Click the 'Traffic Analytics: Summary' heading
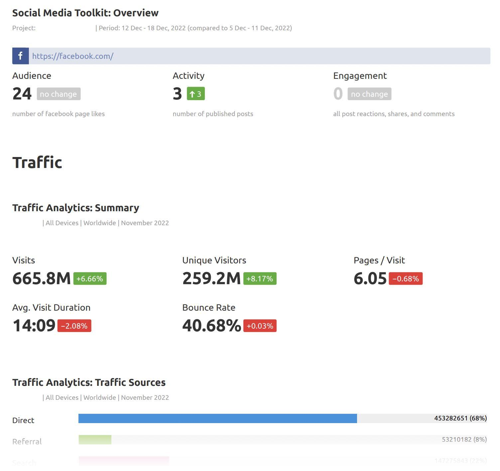Screen dimensions: 500x471 coord(75,208)
